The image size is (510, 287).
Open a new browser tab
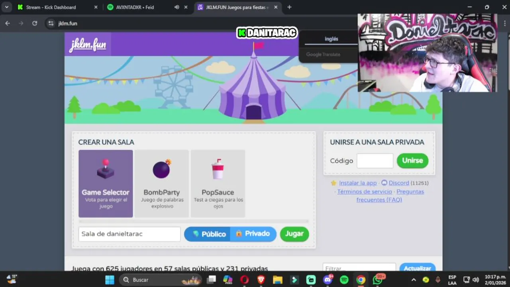[x=289, y=7]
